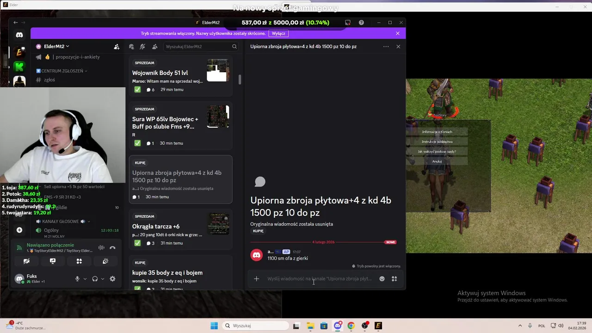Image resolution: width=592 pixels, height=333 pixels.
Task: Click the noise suppression waveform icon
Action: point(101,247)
